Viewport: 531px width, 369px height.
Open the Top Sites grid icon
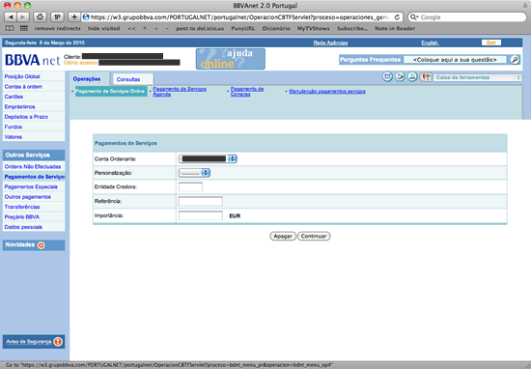click(24, 28)
